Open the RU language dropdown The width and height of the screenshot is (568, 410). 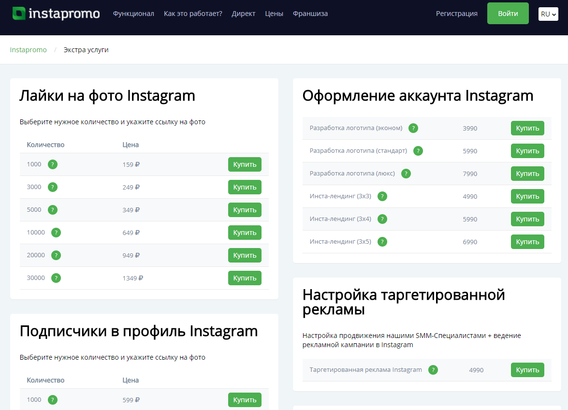tap(548, 14)
